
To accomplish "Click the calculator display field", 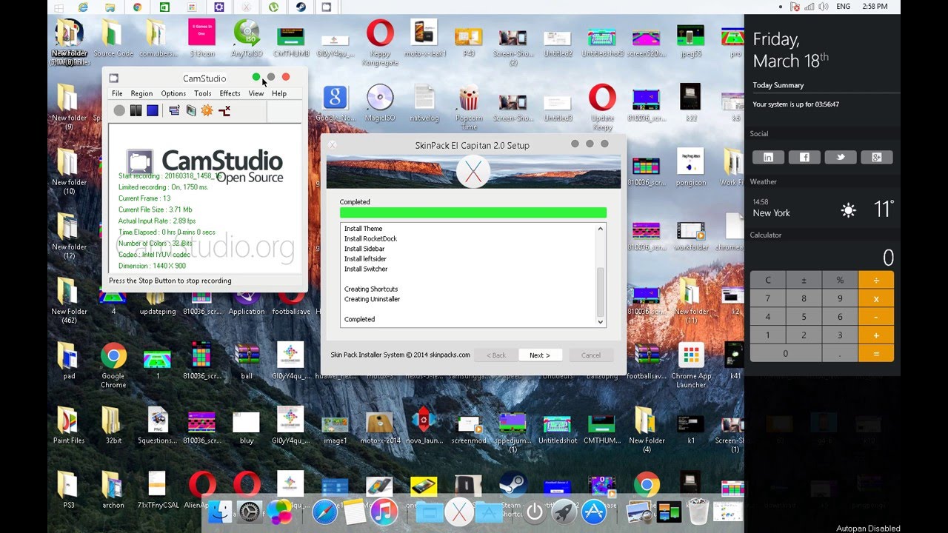I will point(822,257).
